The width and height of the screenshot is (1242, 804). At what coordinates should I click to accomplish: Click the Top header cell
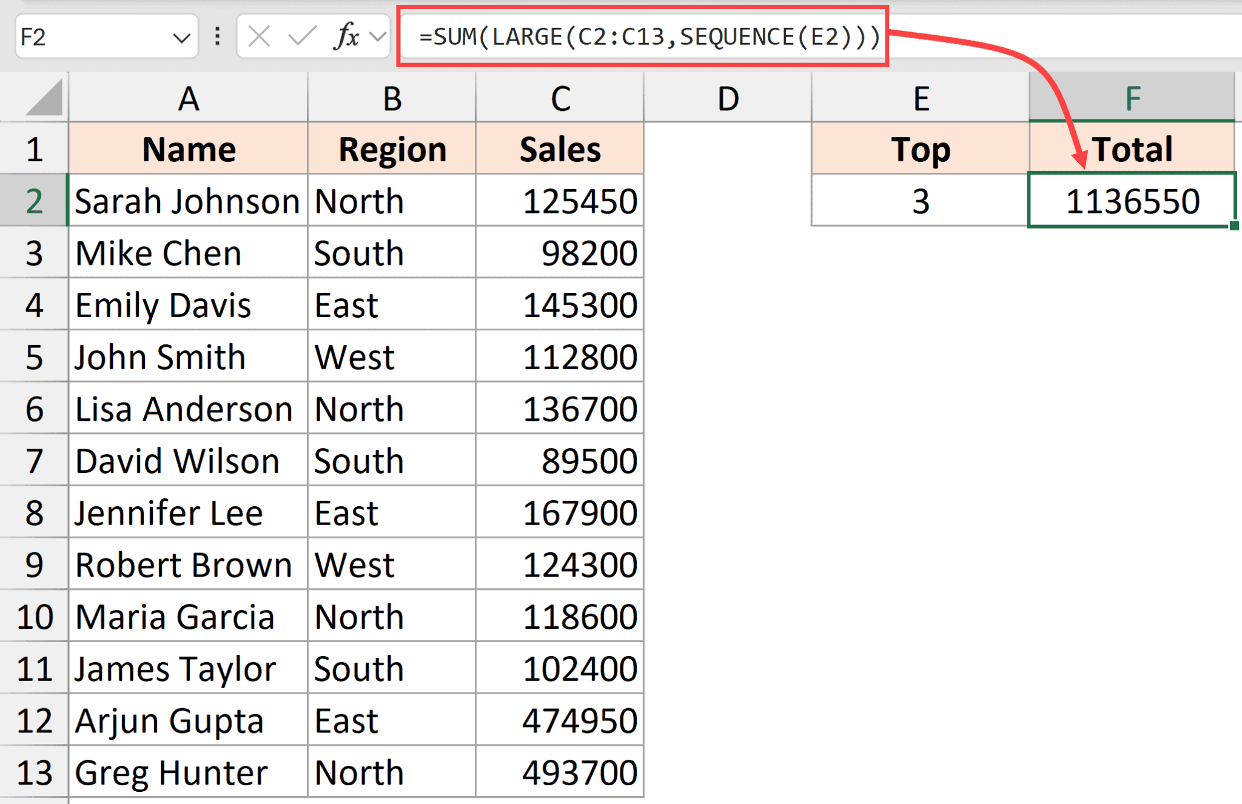coord(921,149)
